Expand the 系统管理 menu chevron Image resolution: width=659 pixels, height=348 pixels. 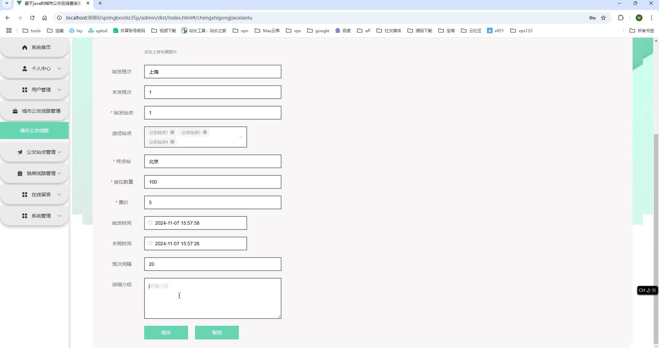tap(59, 216)
